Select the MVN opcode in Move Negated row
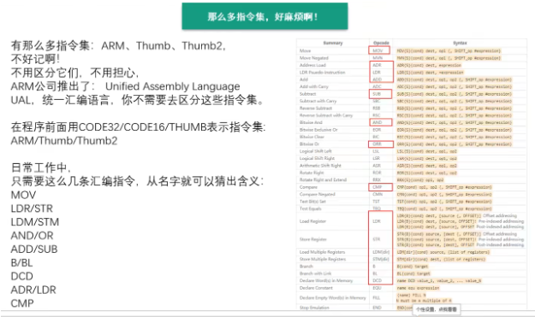The image size is (535, 317). click(377, 58)
